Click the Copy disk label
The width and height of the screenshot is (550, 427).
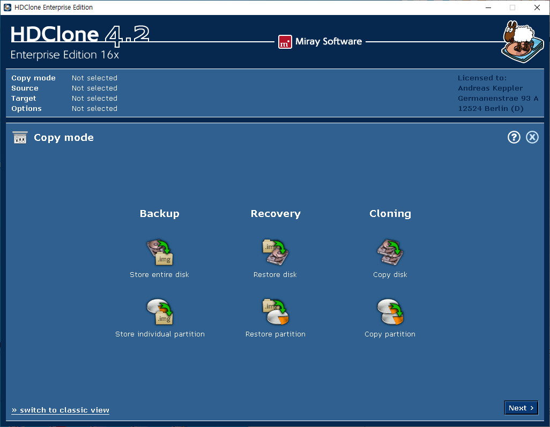pos(390,274)
